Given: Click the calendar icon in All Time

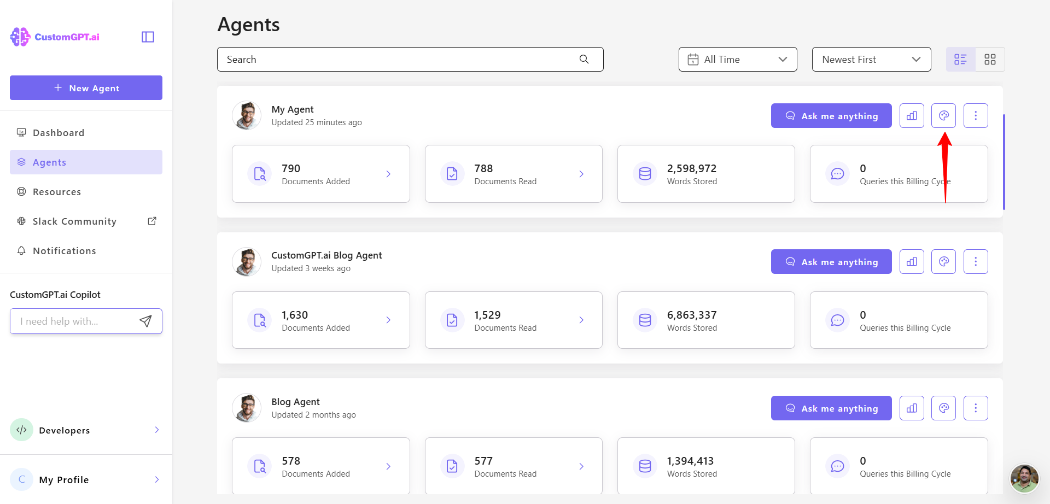Looking at the screenshot, I should click(693, 59).
